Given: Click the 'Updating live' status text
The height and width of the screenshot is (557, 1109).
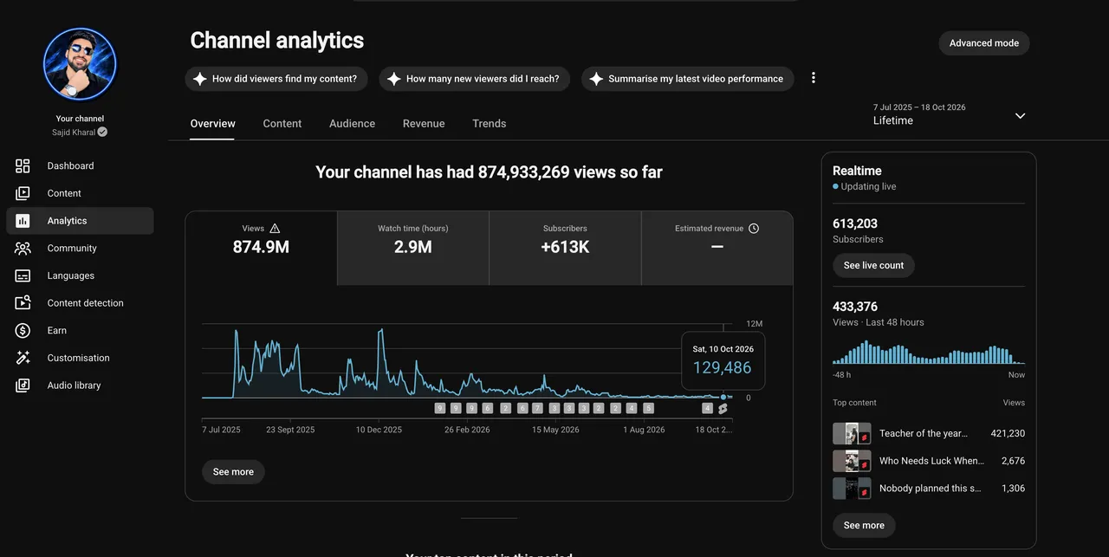Looking at the screenshot, I should (868, 187).
